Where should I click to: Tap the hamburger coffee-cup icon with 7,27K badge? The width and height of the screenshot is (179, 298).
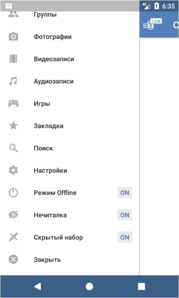click(x=152, y=24)
